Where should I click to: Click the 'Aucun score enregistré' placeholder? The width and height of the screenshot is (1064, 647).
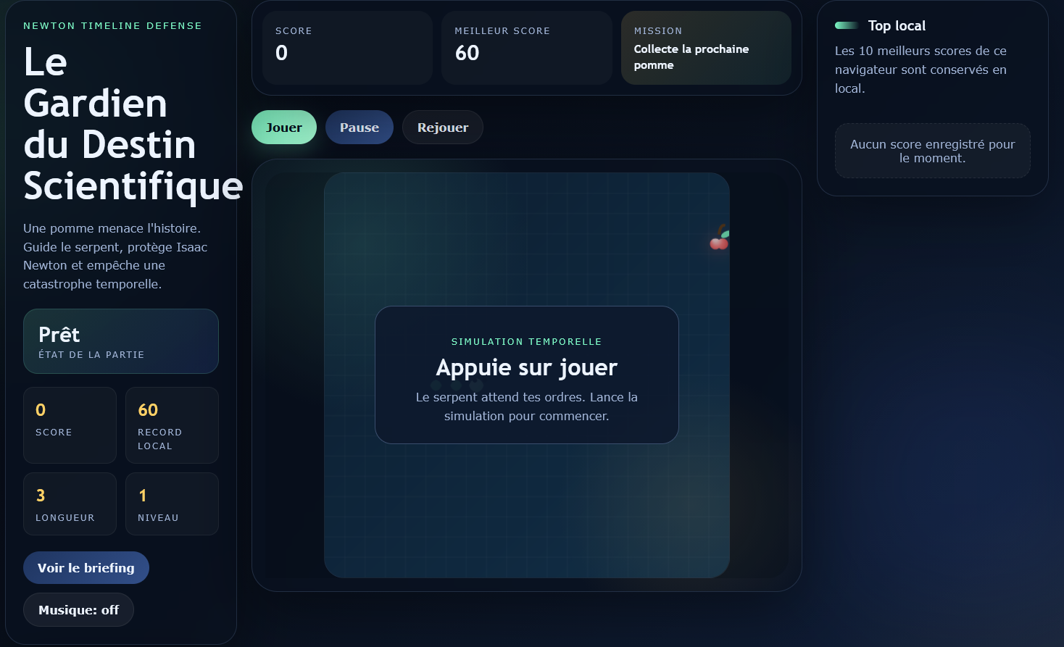[x=932, y=151]
